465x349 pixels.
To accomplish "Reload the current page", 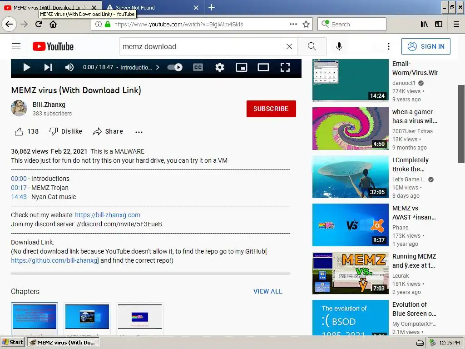I will tap(39, 24).
